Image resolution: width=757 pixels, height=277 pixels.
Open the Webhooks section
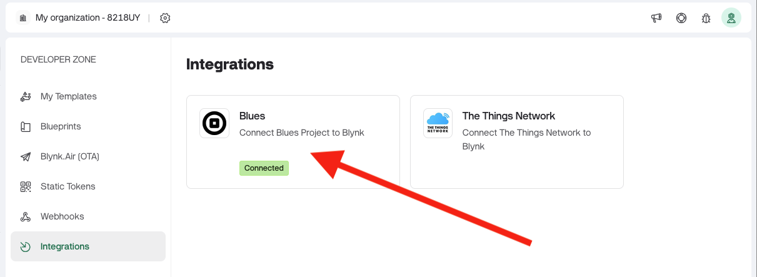(62, 216)
